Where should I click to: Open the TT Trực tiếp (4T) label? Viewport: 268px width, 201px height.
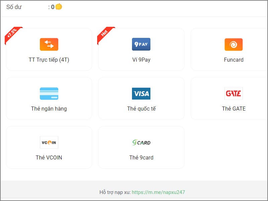click(x=49, y=60)
